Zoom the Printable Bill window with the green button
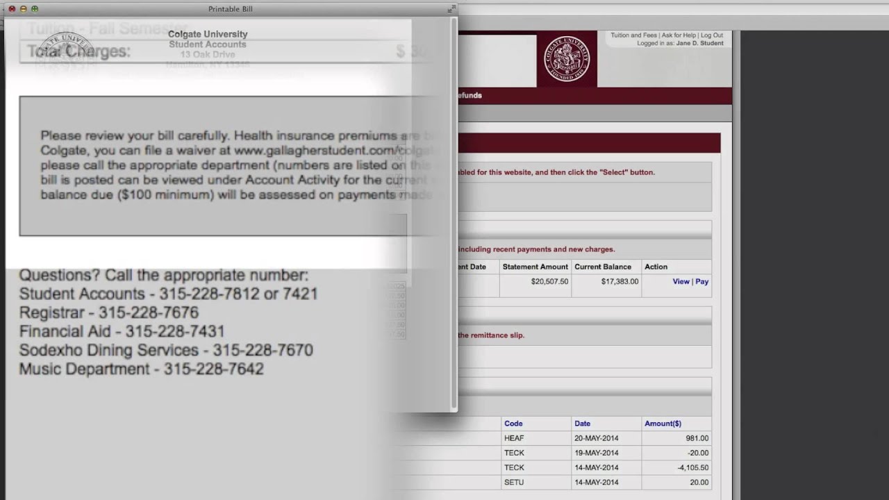This screenshot has width=889, height=500. pos(35,9)
